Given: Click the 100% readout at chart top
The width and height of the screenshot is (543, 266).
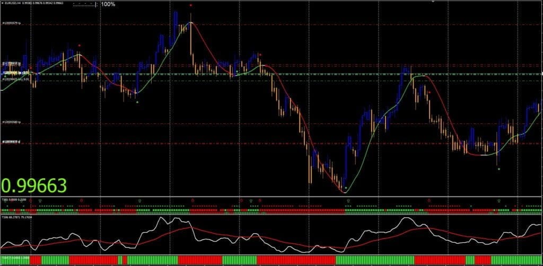Looking at the screenshot, I should pyautogui.click(x=109, y=4).
